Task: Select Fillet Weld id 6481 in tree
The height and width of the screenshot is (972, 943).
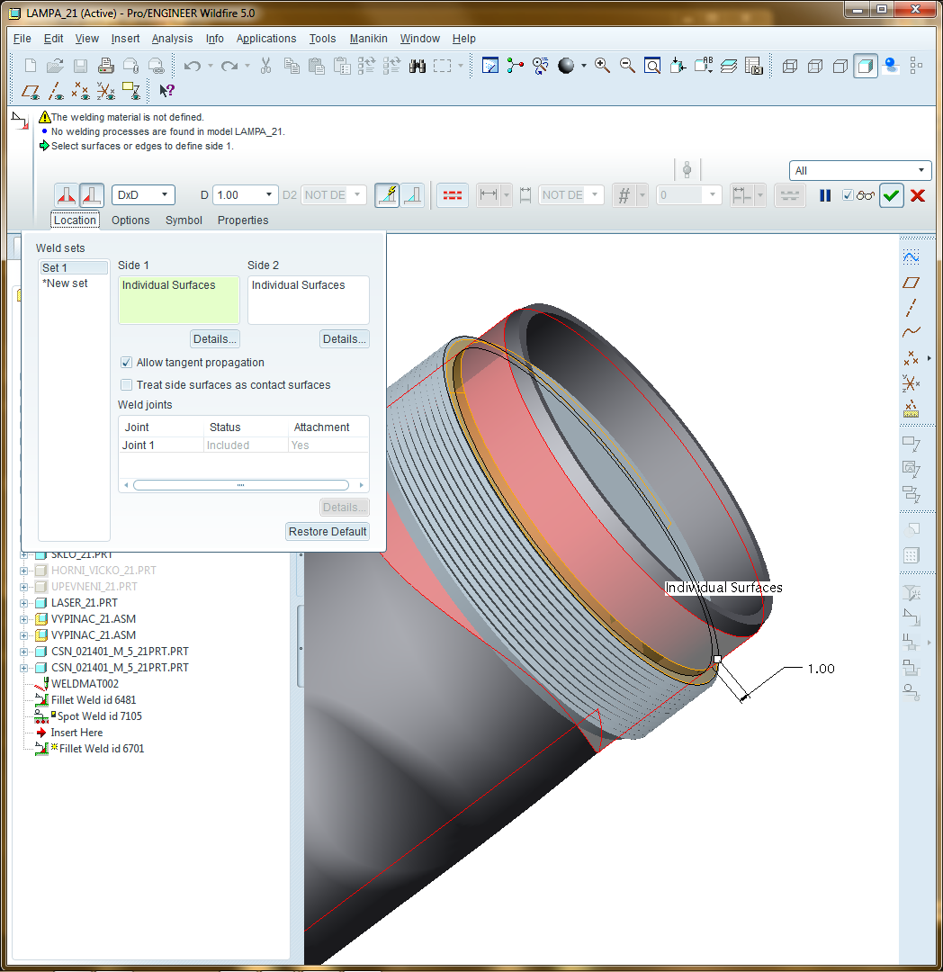Action: pos(93,700)
